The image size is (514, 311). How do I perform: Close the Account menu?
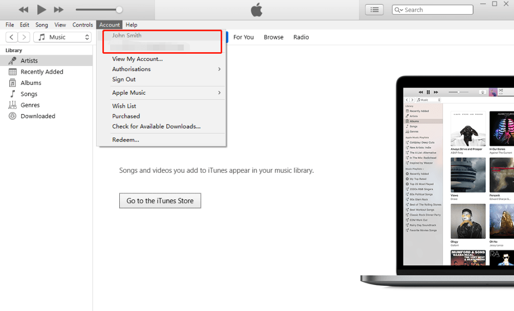(x=110, y=25)
